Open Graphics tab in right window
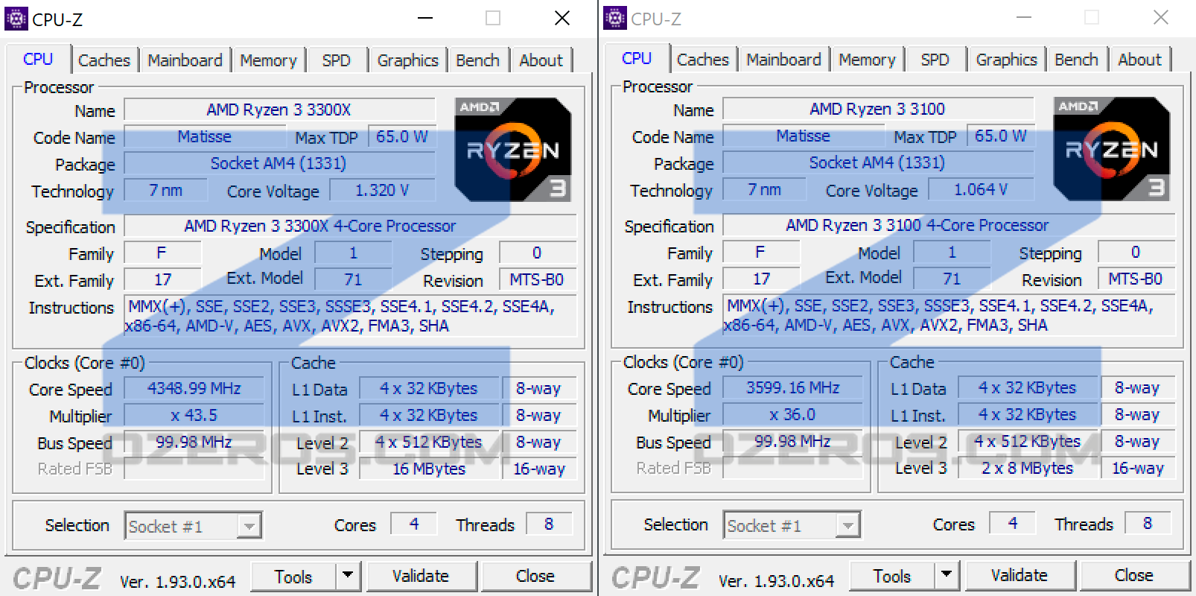The height and width of the screenshot is (596, 1196). coord(1006,60)
